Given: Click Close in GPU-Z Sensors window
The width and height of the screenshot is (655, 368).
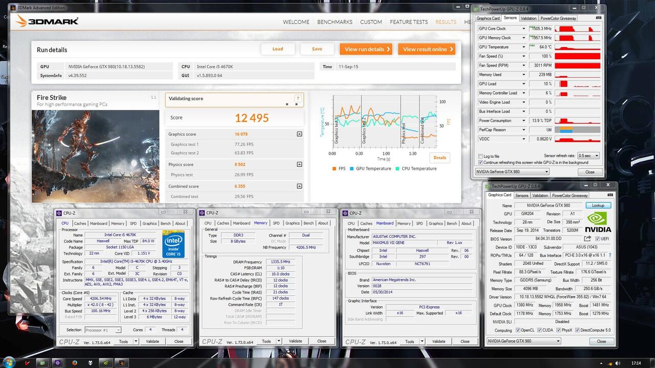Looking at the screenshot, I should coord(590,172).
